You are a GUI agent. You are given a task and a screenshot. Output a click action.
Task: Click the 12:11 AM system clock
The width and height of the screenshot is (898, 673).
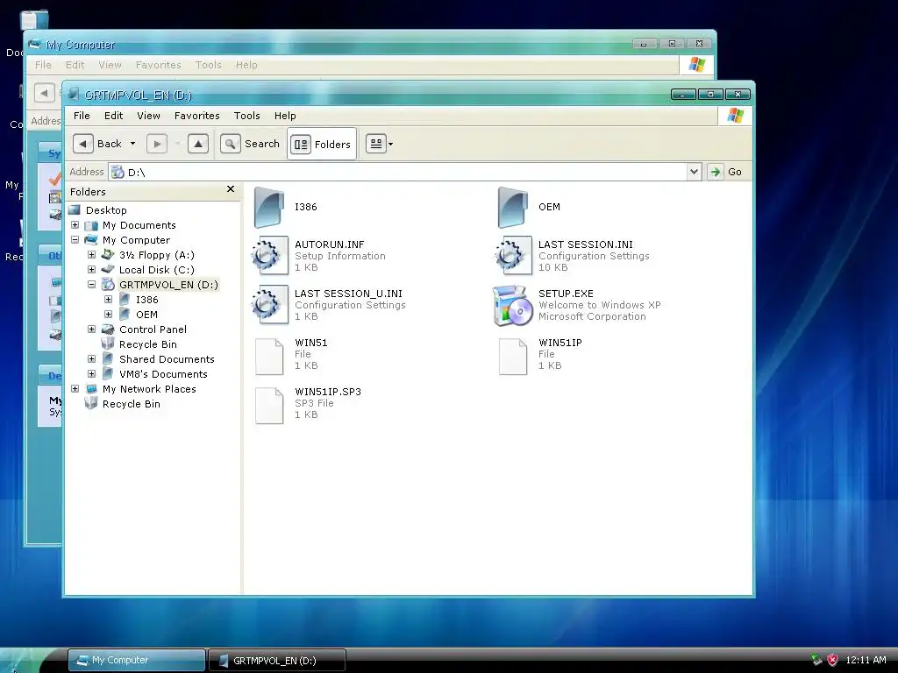coord(866,660)
